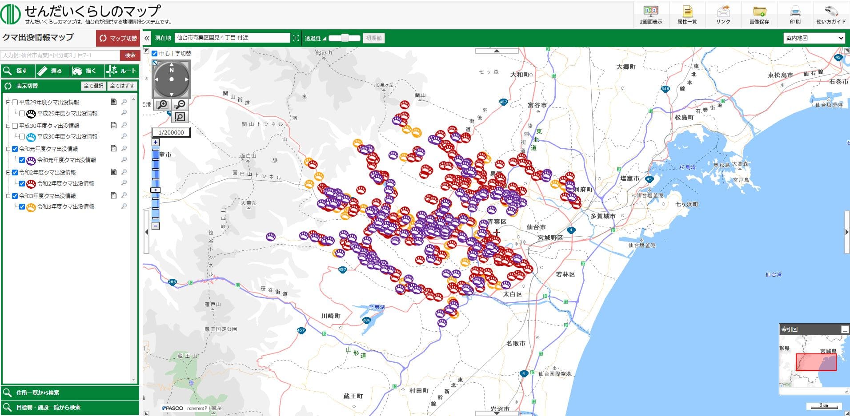Click the マップ切替 button
Image resolution: width=850 pixels, height=416 pixels.
118,38
